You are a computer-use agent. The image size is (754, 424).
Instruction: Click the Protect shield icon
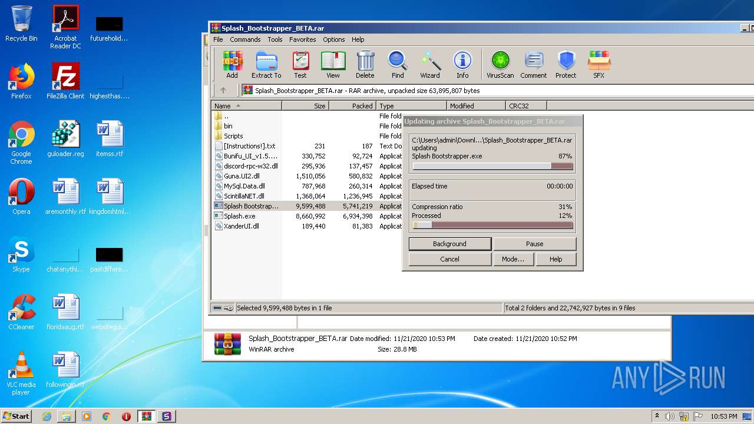coord(566,64)
